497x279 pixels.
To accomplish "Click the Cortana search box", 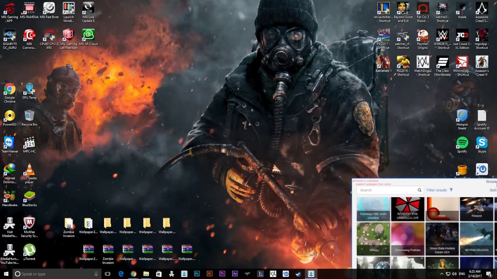I will (57, 274).
